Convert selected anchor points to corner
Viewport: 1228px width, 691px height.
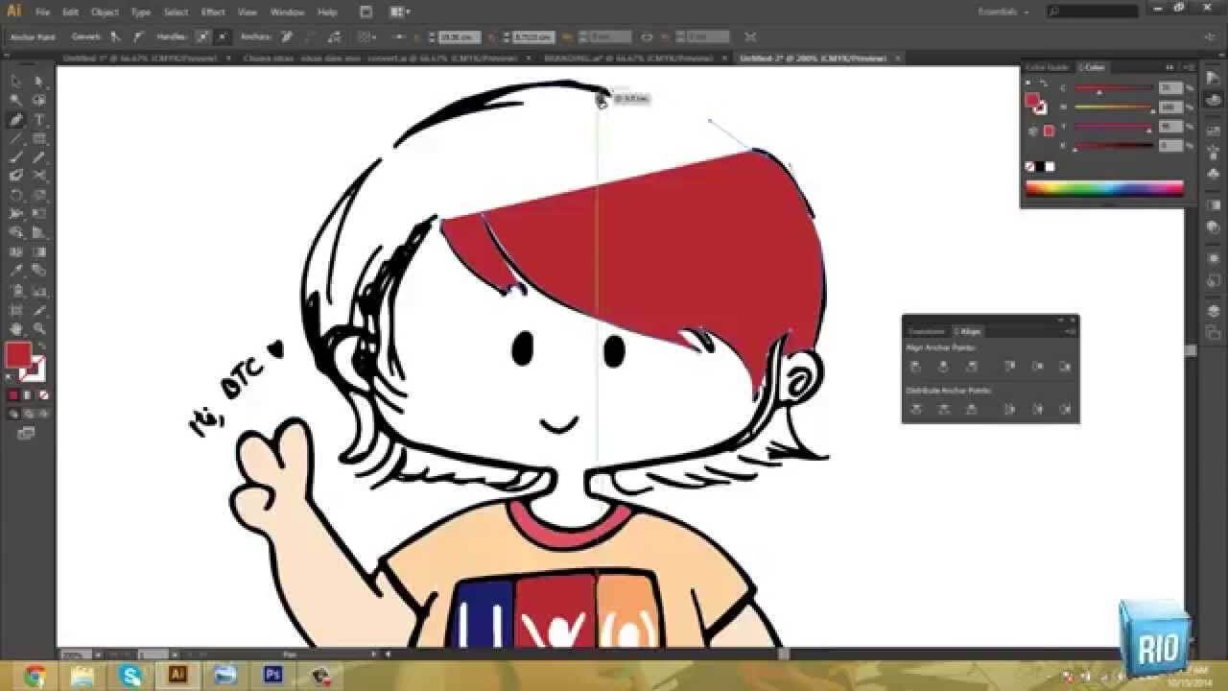tap(116, 36)
